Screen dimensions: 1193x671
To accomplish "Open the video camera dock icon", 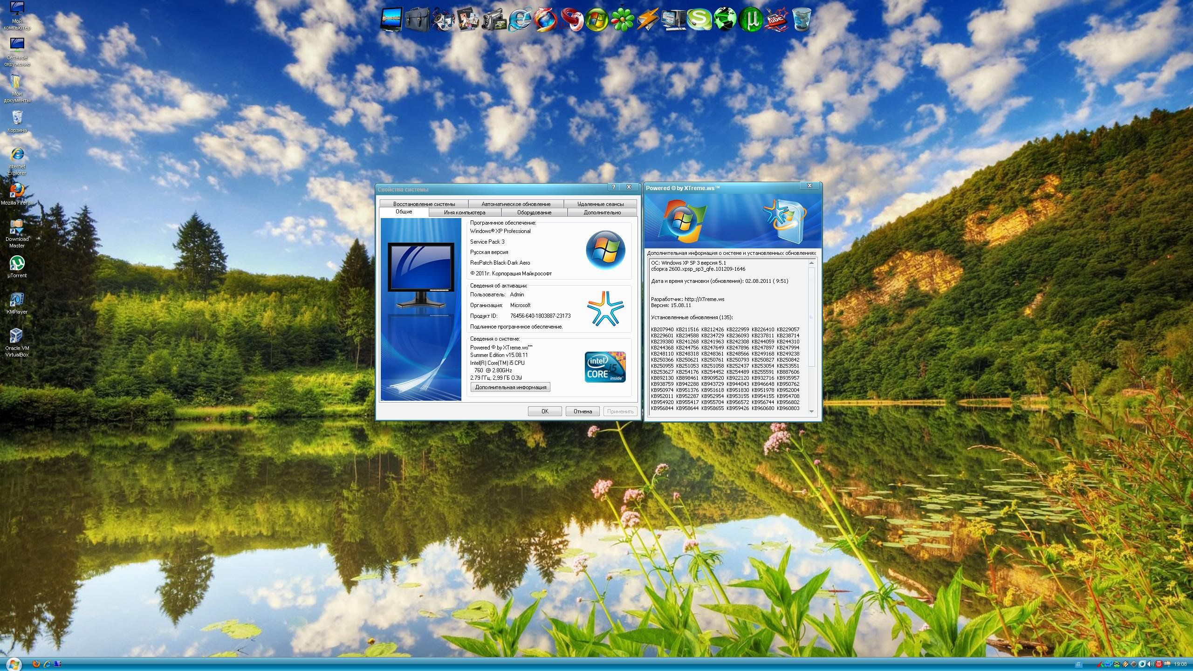I will point(494,20).
